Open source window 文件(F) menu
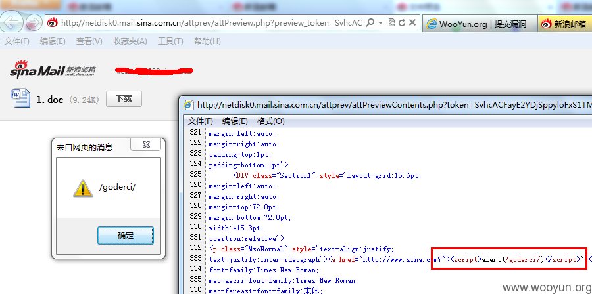Viewport: 592px width, 294px height. pos(201,121)
